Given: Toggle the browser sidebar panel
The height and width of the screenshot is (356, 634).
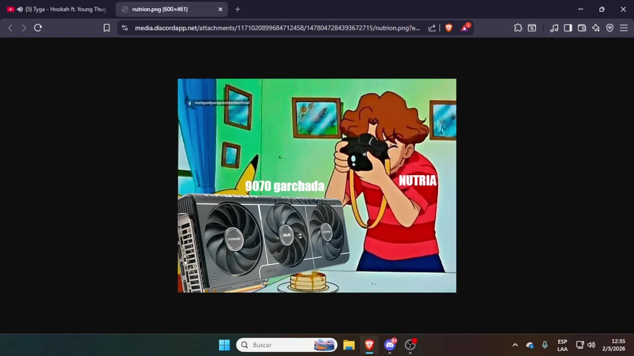Looking at the screenshot, I should click(568, 28).
